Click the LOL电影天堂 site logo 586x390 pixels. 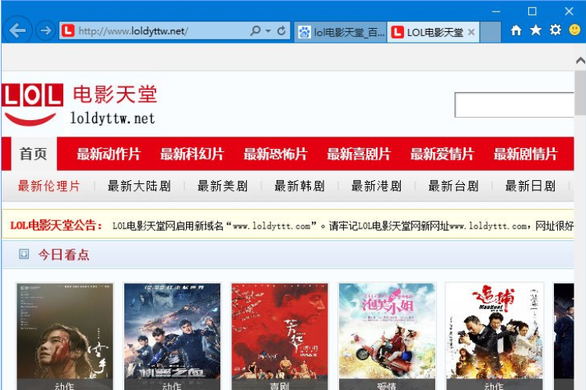80,104
